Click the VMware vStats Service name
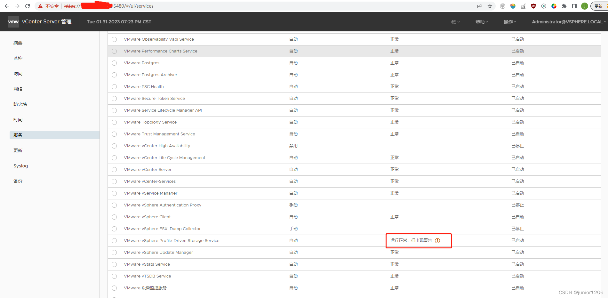This screenshot has width=608, height=298. coord(147,264)
